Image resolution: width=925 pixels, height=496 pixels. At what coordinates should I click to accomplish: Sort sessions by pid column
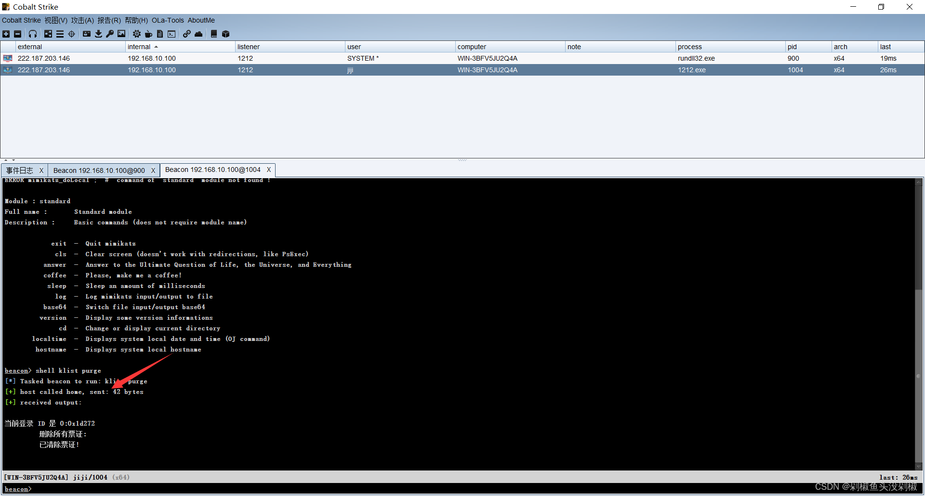808,47
